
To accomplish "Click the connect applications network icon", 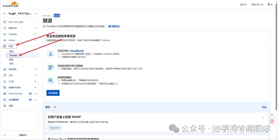I will [x=50, y=67].
